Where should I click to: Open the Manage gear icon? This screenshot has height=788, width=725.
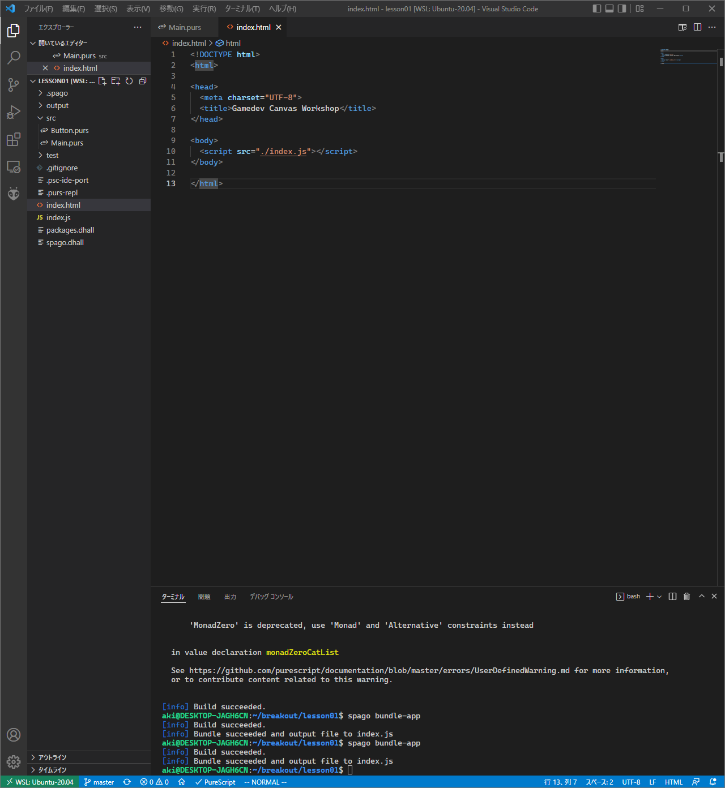[x=14, y=762]
